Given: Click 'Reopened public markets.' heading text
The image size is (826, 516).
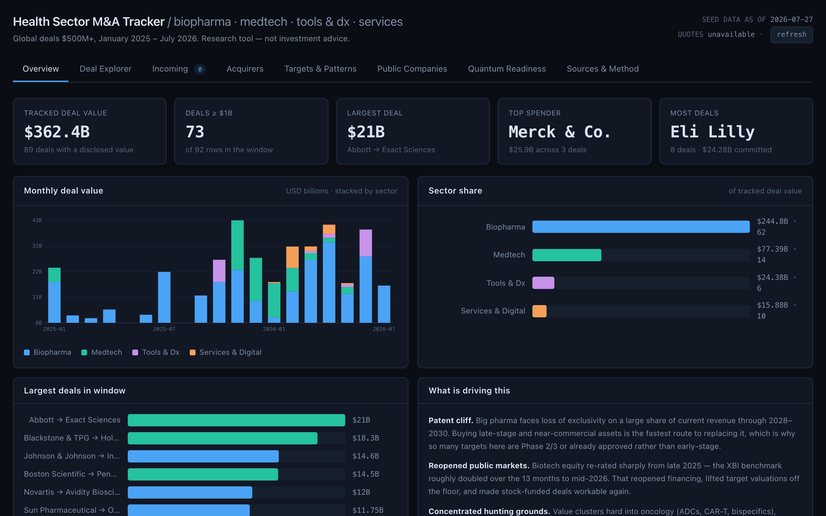Looking at the screenshot, I should [479, 466].
